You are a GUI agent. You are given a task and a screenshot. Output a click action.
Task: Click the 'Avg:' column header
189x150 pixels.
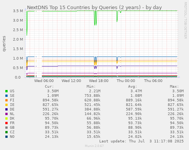(133, 87)
